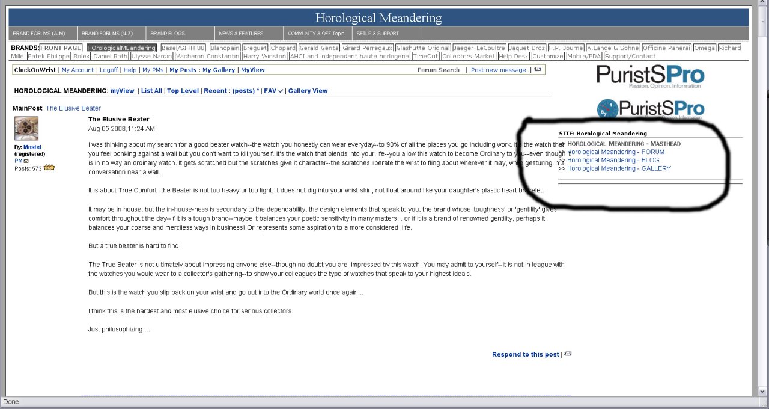Click the vertical scrollbar down arrow
This screenshot has width=769, height=409.
[x=763, y=391]
